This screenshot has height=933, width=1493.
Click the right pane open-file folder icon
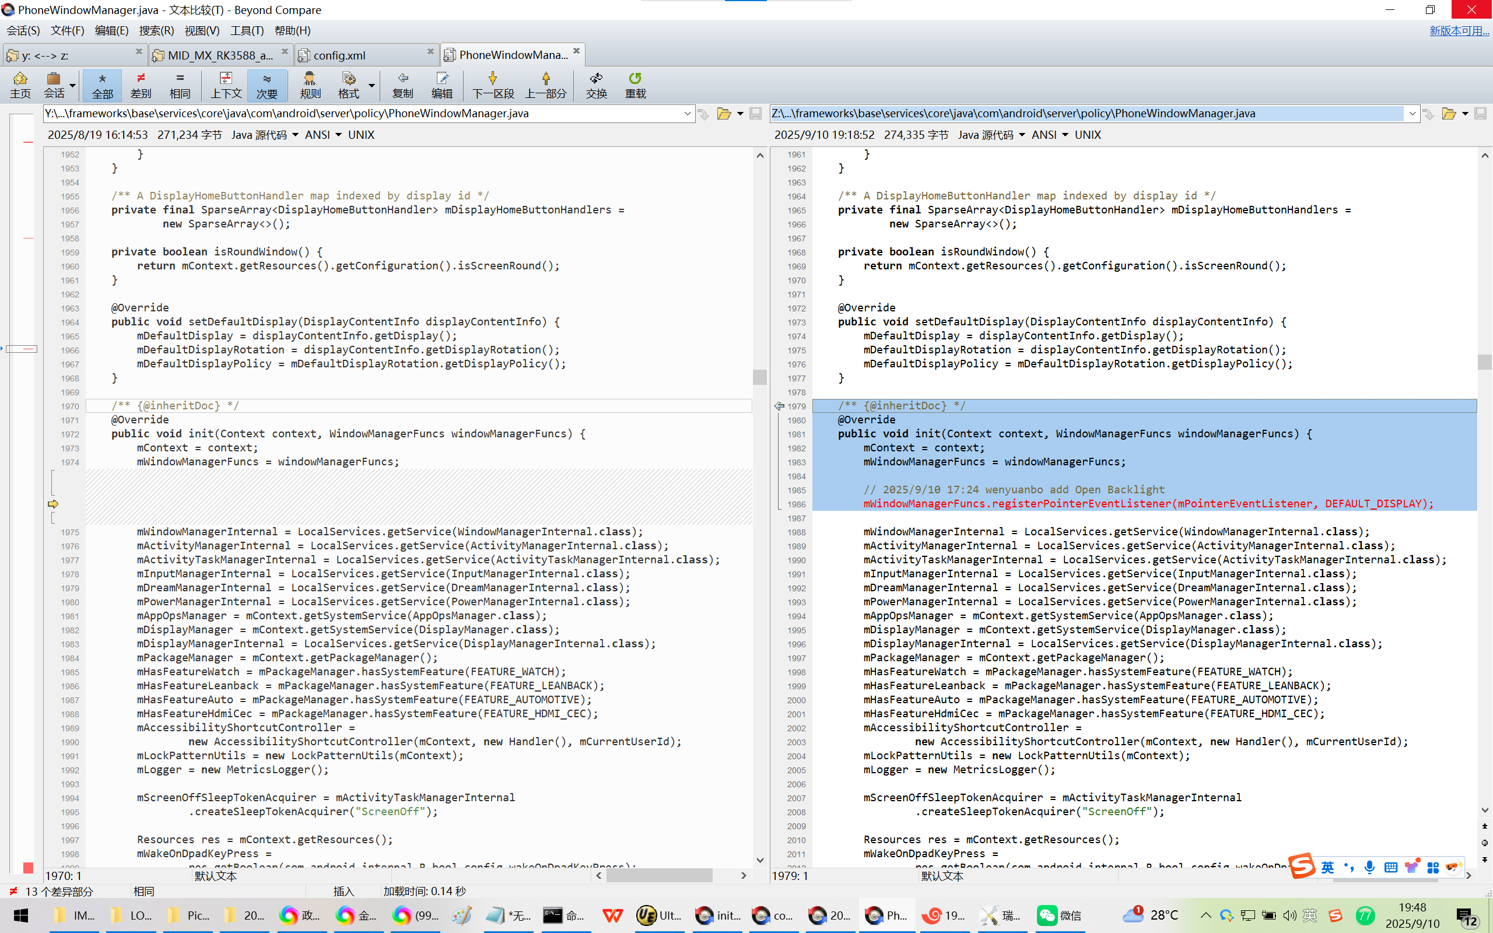[1449, 114]
